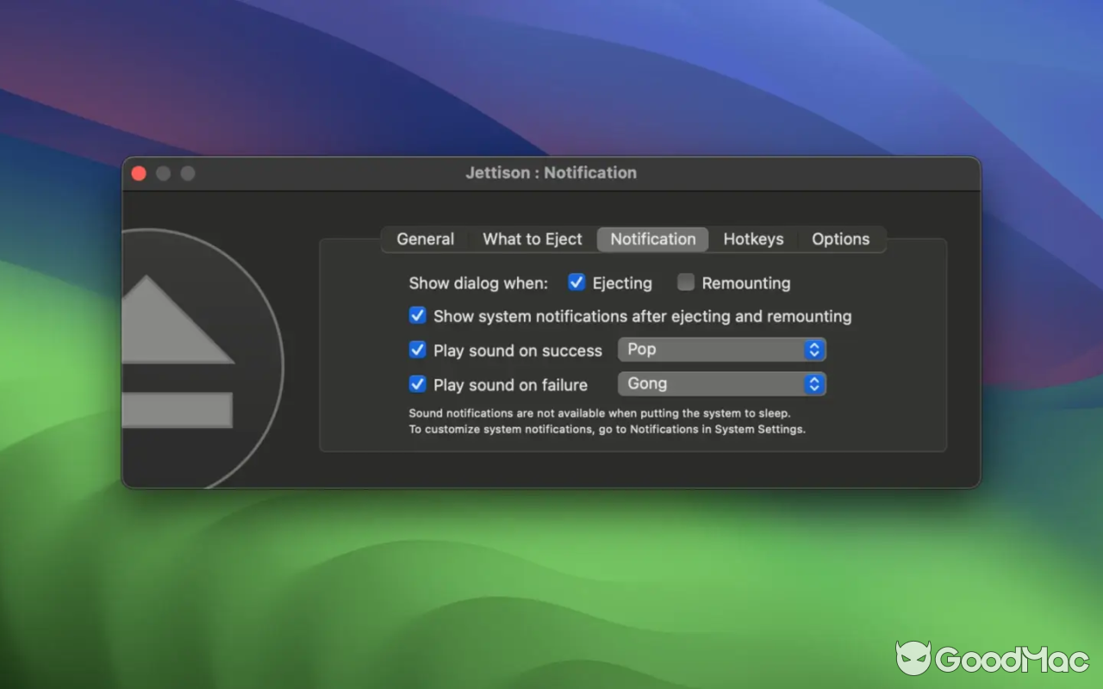
Task: Click the GoodMac cat logo
Action: click(916, 659)
